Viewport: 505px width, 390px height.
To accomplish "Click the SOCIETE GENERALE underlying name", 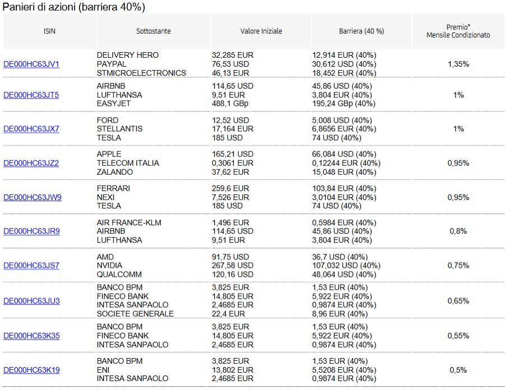I will (135, 314).
